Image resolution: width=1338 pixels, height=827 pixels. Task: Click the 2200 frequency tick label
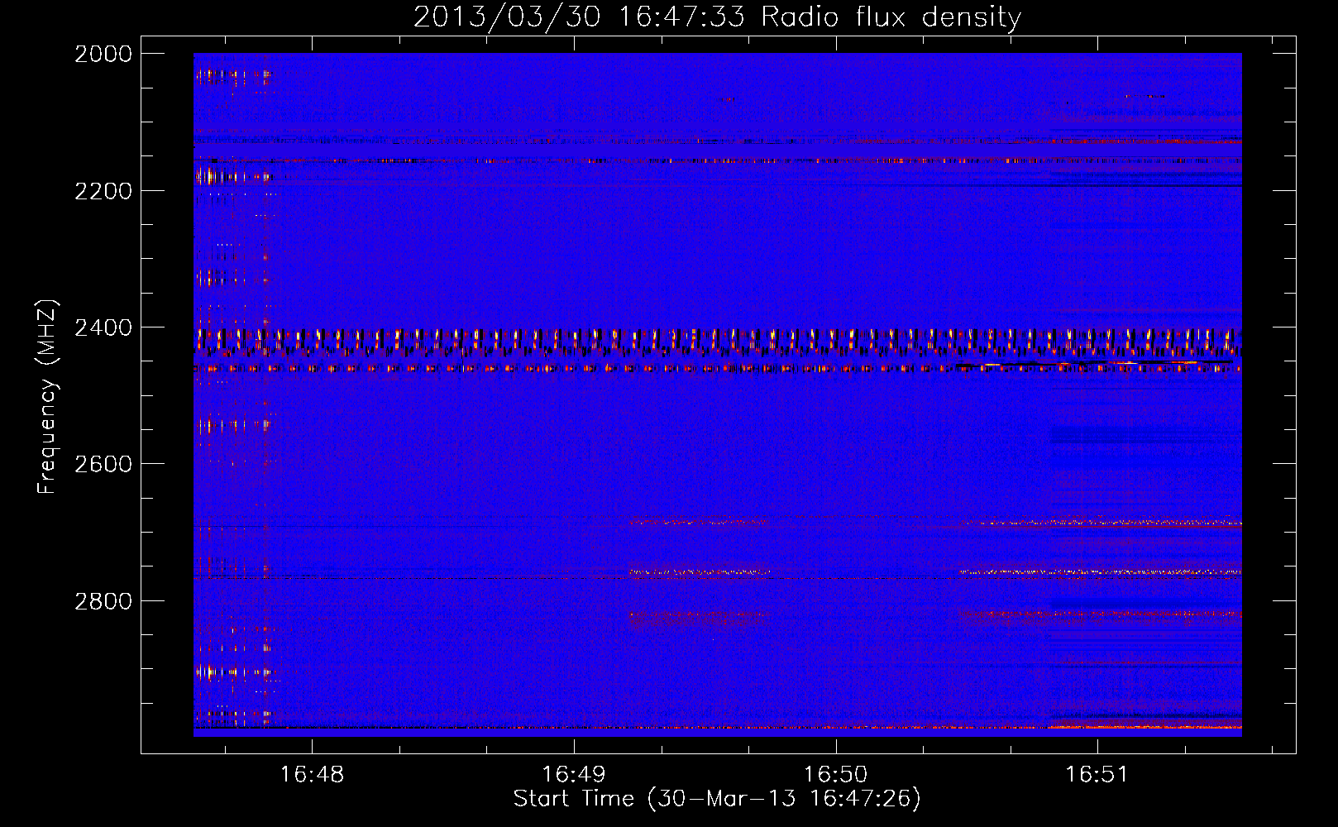click(x=103, y=191)
